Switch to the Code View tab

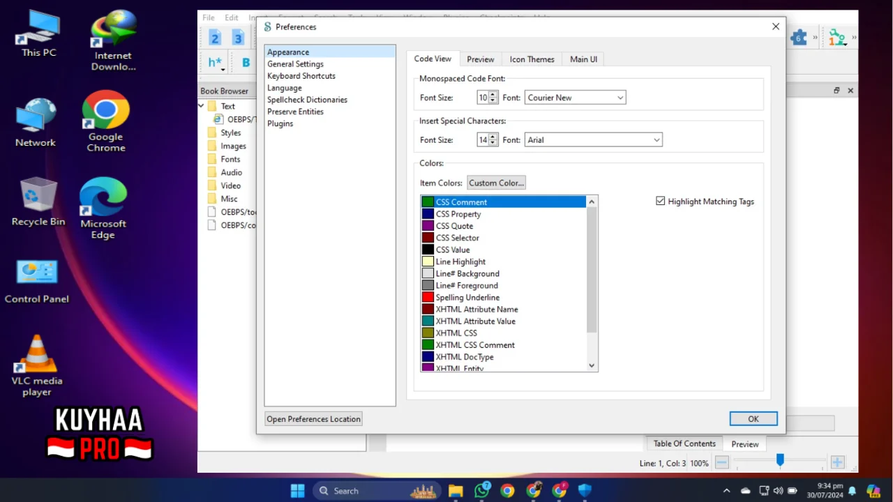tap(433, 59)
